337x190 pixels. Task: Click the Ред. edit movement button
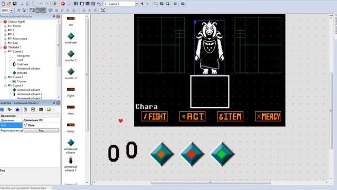41,130
